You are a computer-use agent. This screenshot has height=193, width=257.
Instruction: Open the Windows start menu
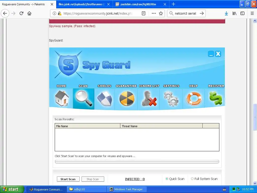[12, 189]
